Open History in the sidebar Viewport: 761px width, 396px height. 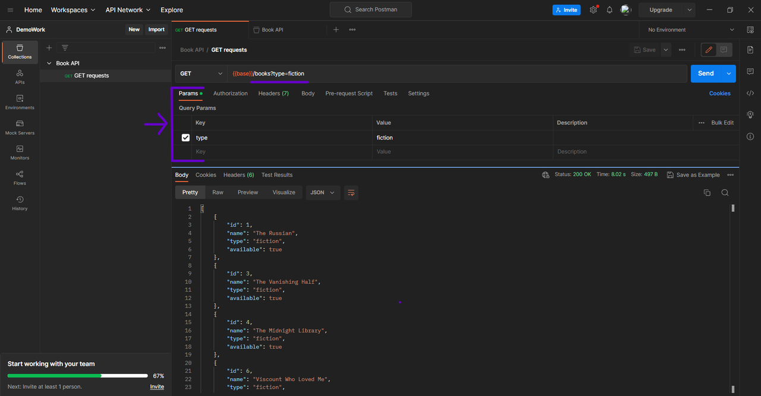tap(20, 204)
